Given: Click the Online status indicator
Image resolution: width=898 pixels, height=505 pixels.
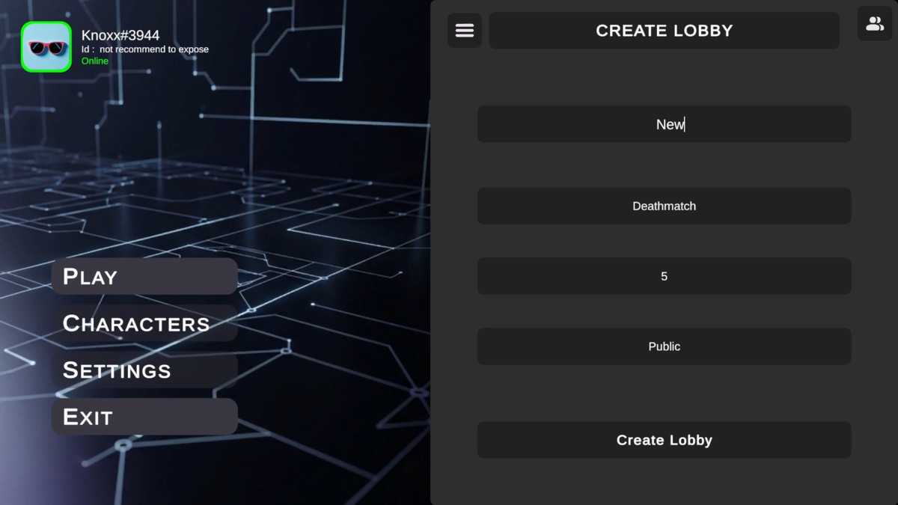Looking at the screenshot, I should tap(94, 61).
